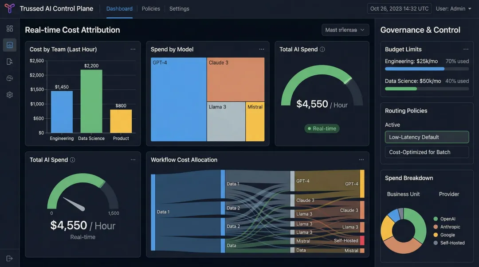
Task: Open the User: Admin dropdown
Action: coord(453,8)
